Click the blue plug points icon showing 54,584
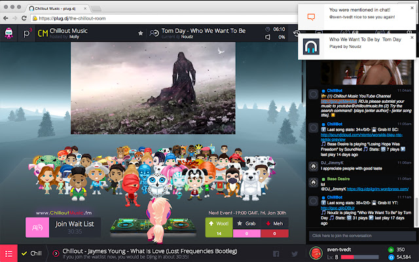This screenshot has width=419, height=262. (391, 257)
